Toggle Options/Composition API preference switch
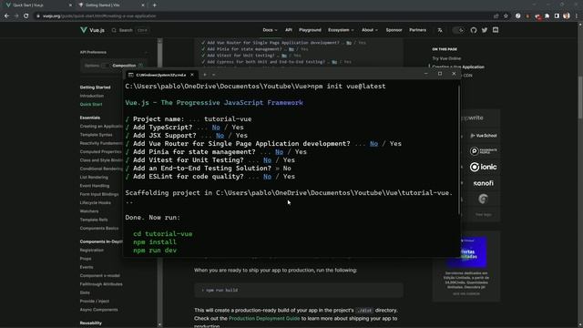Viewport: 583px width, 328px height. 106,66
